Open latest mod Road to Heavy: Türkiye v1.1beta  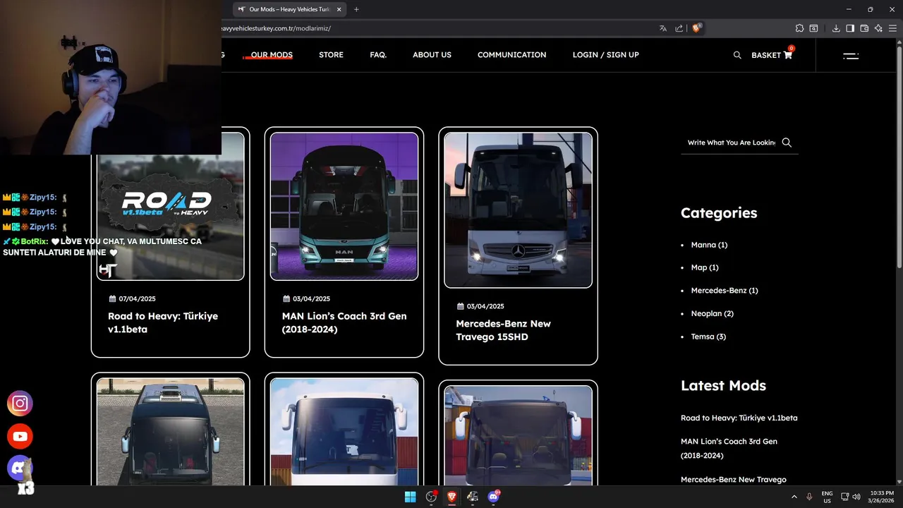click(x=739, y=418)
